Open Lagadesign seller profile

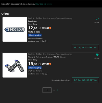click(33, 21)
